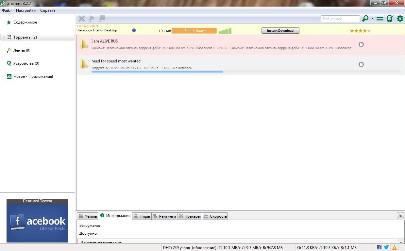
Task: Click the green search magnifier icon
Action: (x=365, y=19)
